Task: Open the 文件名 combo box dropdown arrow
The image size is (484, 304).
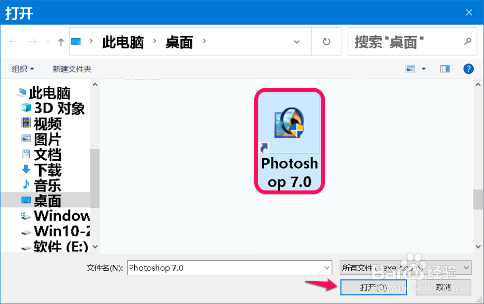Action: click(x=327, y=268)
